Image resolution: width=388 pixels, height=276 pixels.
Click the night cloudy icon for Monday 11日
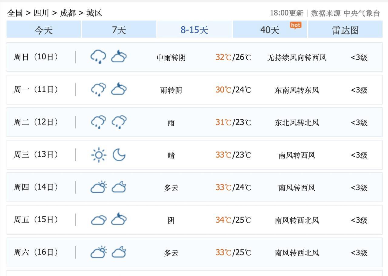click(119, 89)
